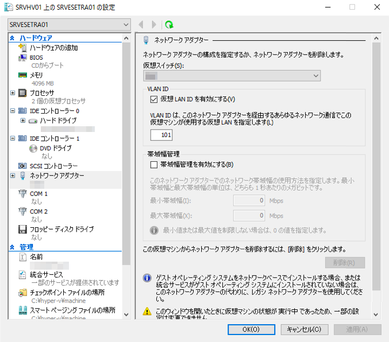
Task: Click the 適用(A) apply button
Action: click(357, 329)
